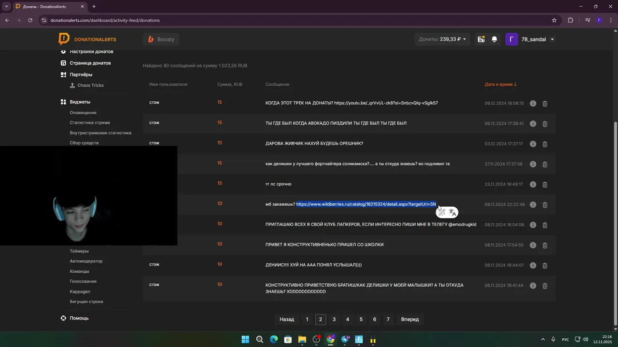
Task: Sort by Дата и время column
Action: click(x=501, y=84)
